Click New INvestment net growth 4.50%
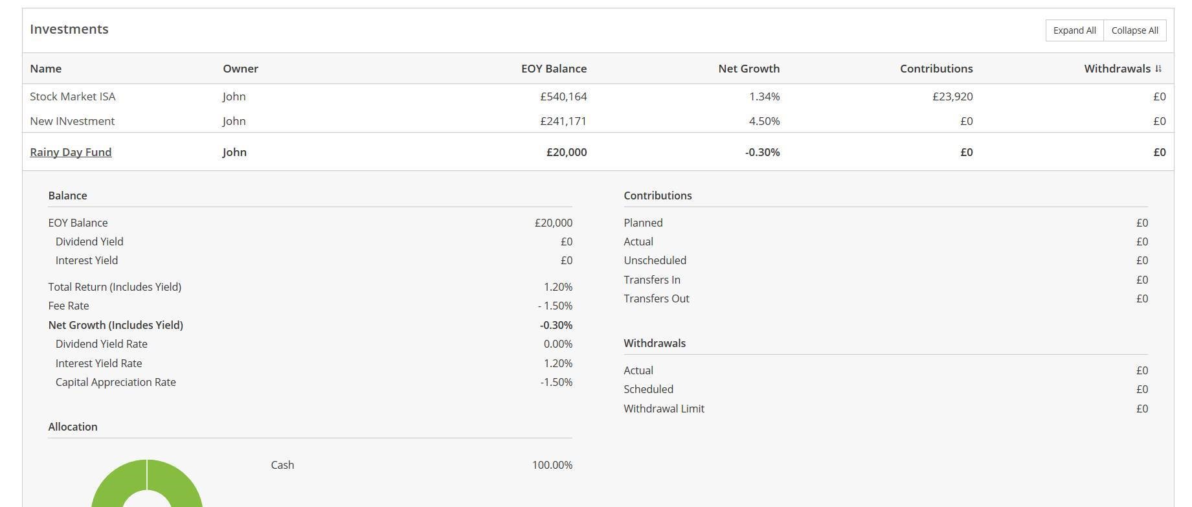 point(764,121)
